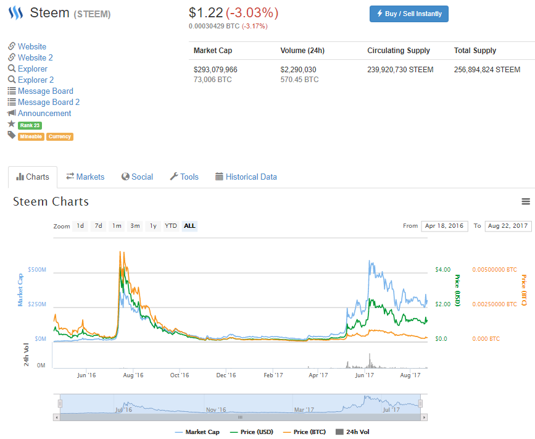This screenshot has height=439, width=535.
Task: Set chart zoom to 1m
Action: (117, 226)
